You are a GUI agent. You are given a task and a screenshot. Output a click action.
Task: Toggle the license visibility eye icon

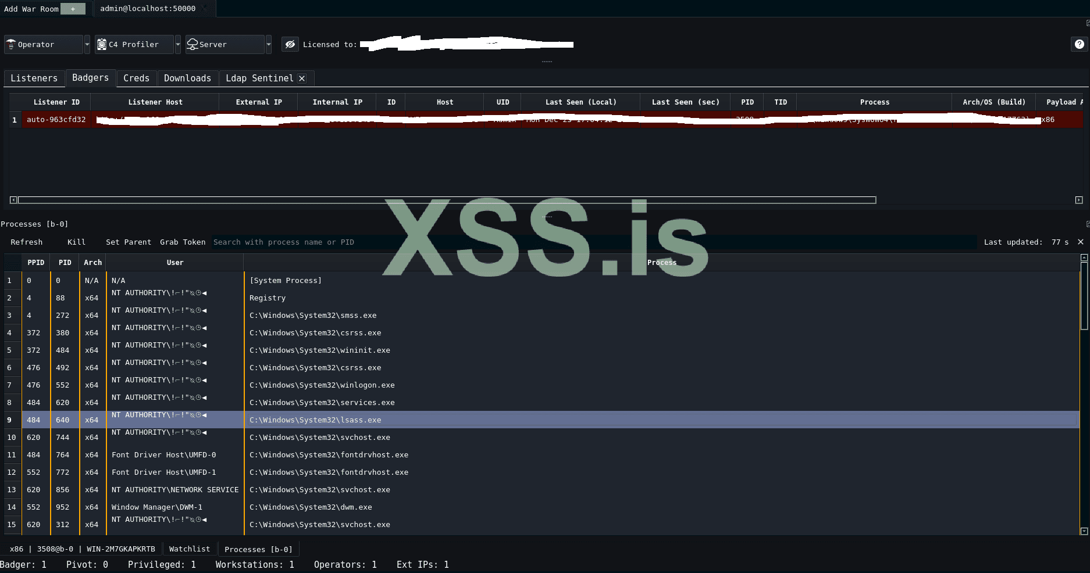click(x=290, y=44)
